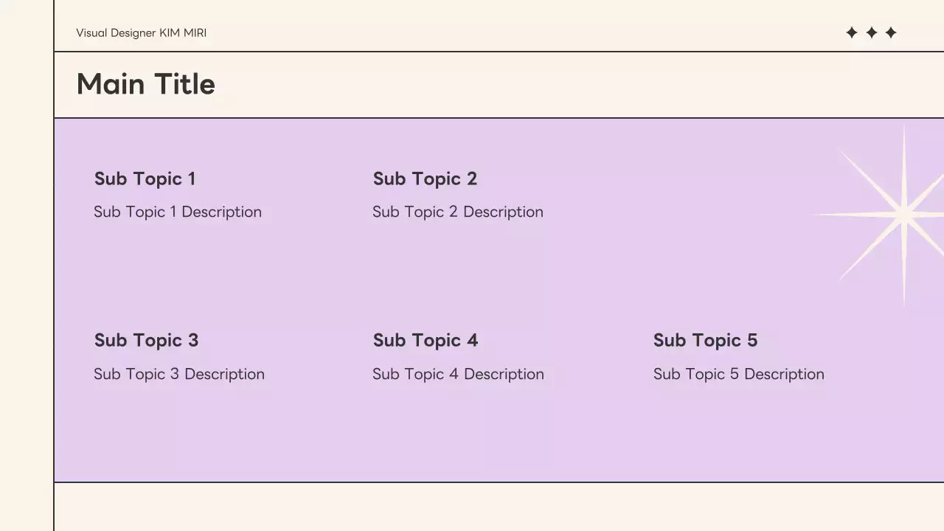Click the "Sub Topic 3" heading
This screenshot has width=944, height=531.
pos(146,340)
